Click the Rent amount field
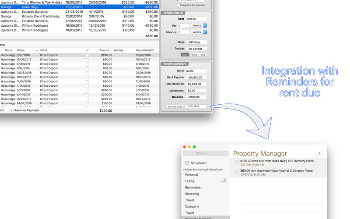350x219 pixels. (x=196, y=19)
